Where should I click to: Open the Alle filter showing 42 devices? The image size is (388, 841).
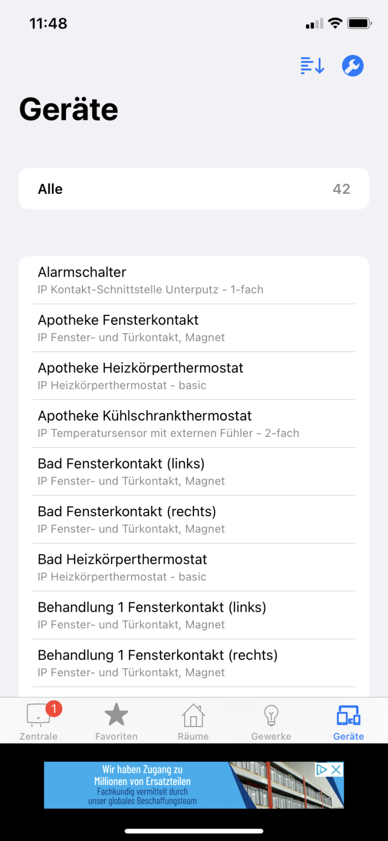pyautogui.click(x=194, y=188)
